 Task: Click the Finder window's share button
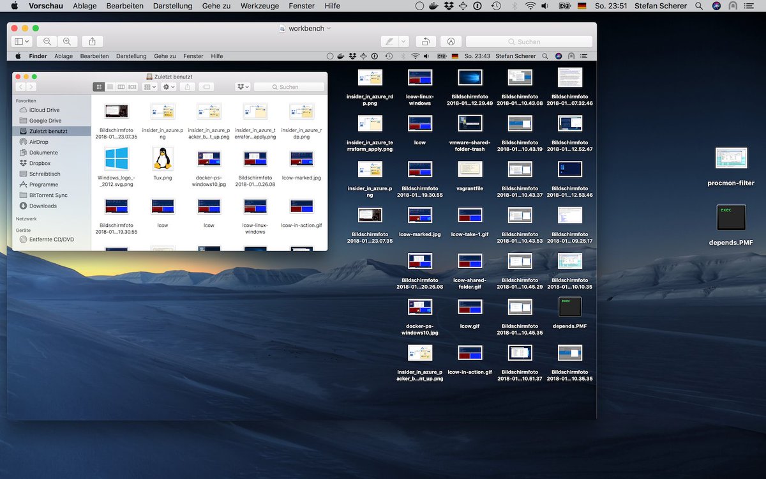(187, 87)
